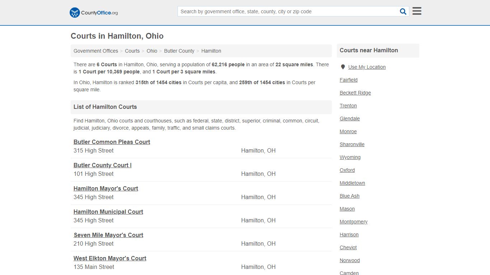490x275 pixels.
Task: View courts near Blue Ash
Action: 349,196
